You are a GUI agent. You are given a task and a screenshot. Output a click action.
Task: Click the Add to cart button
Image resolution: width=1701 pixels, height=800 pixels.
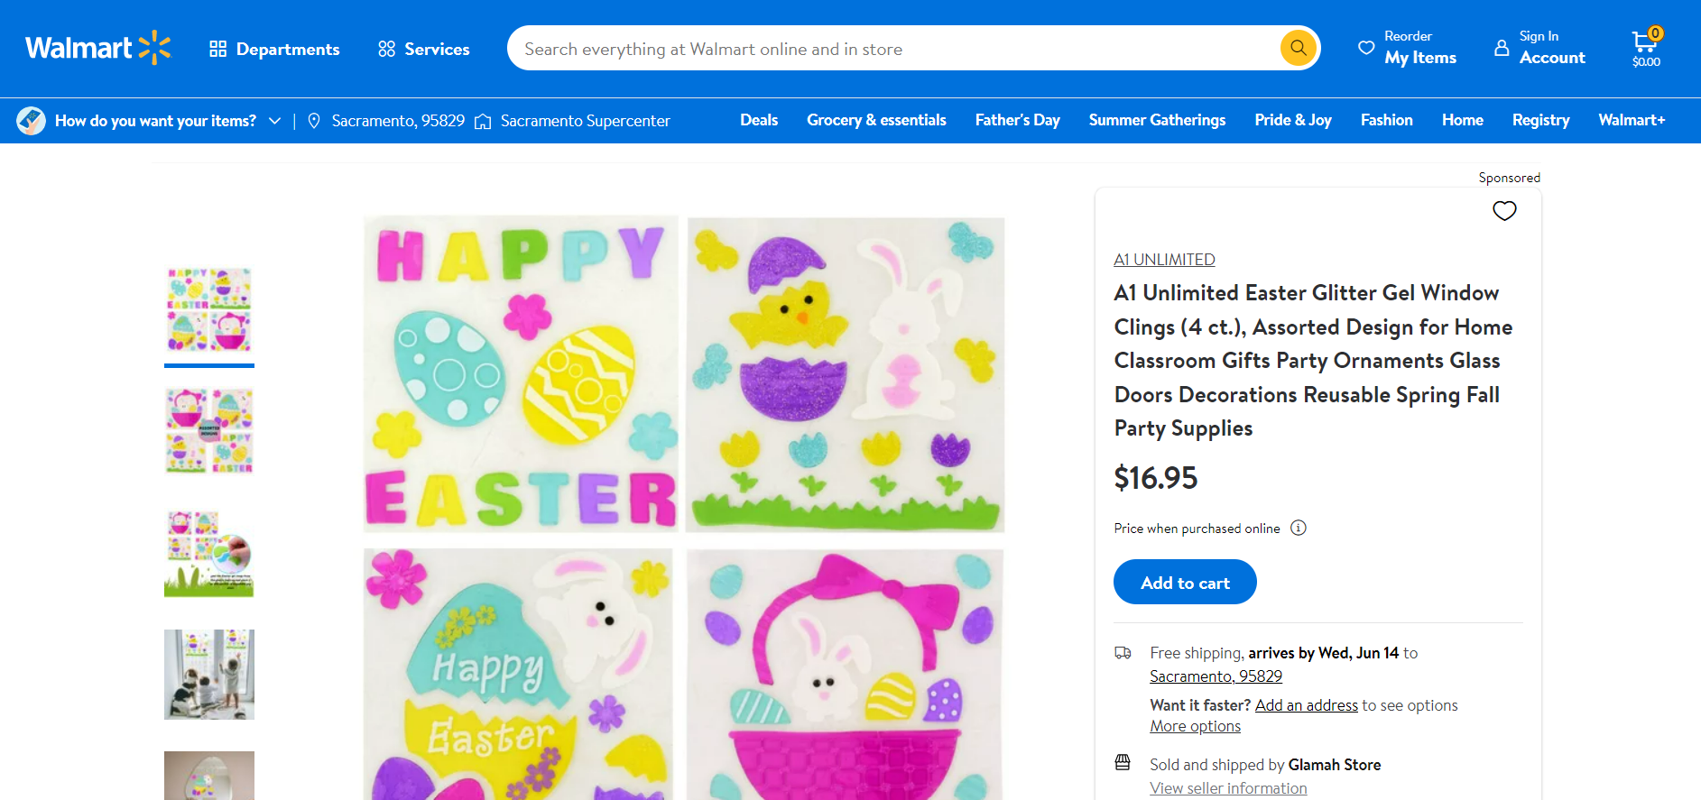1184,583
